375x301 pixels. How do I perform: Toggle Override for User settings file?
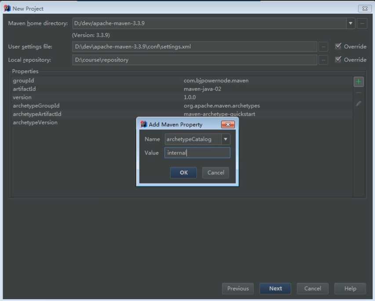(338, 46)
